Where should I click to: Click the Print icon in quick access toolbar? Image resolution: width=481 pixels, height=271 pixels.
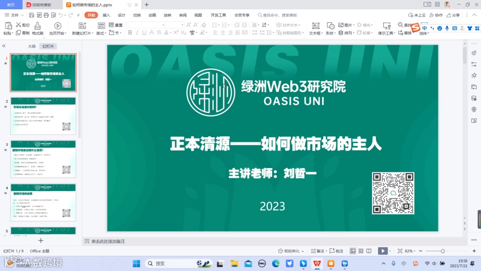tap(46, 15)
